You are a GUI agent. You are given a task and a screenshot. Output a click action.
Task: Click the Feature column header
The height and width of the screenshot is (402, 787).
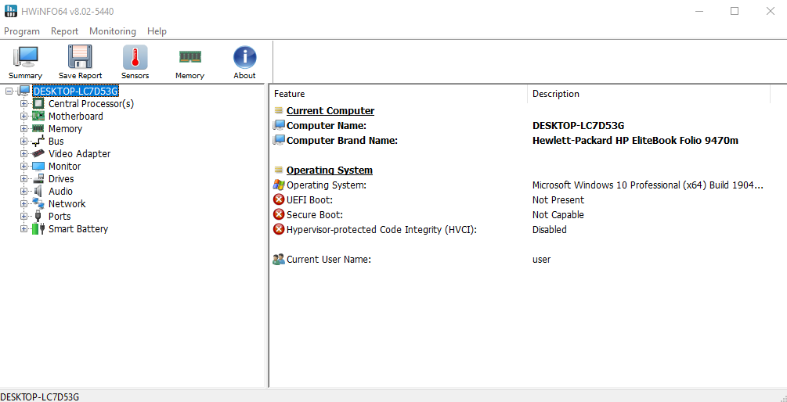tap(399, 94)
